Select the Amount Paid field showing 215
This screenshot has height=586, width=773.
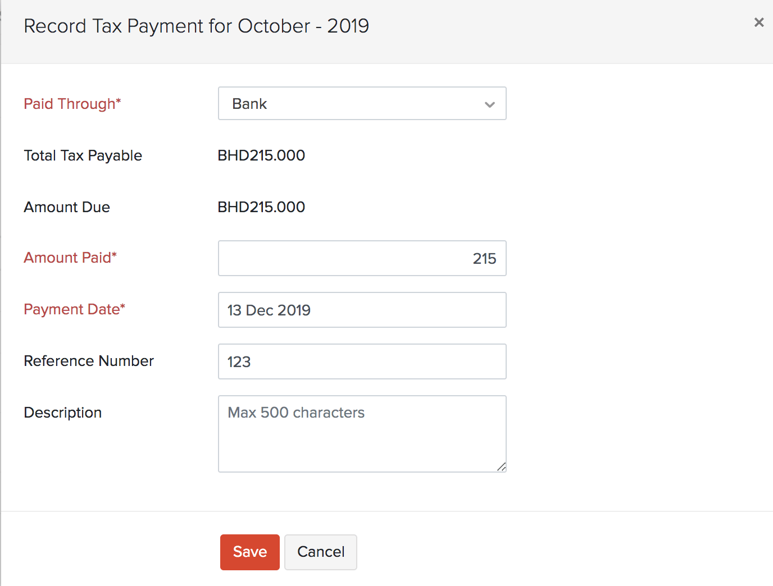click(x=362, y=258)
